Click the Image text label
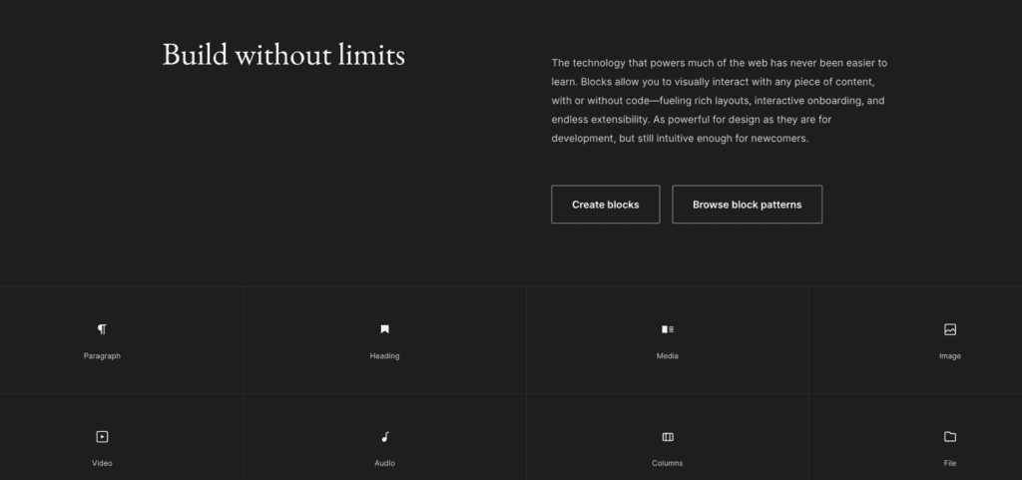1022x480 pixels. [x=950, y=356]
